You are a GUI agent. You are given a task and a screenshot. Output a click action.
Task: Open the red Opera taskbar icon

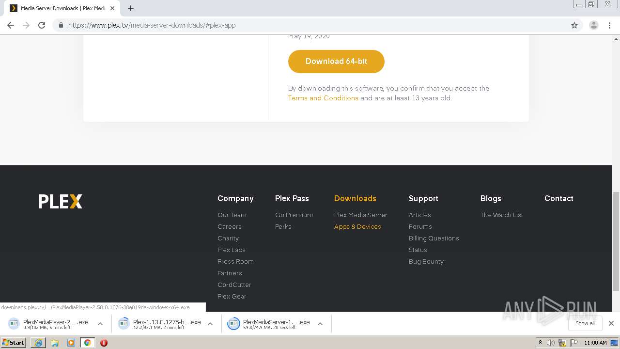pos(104,343)
